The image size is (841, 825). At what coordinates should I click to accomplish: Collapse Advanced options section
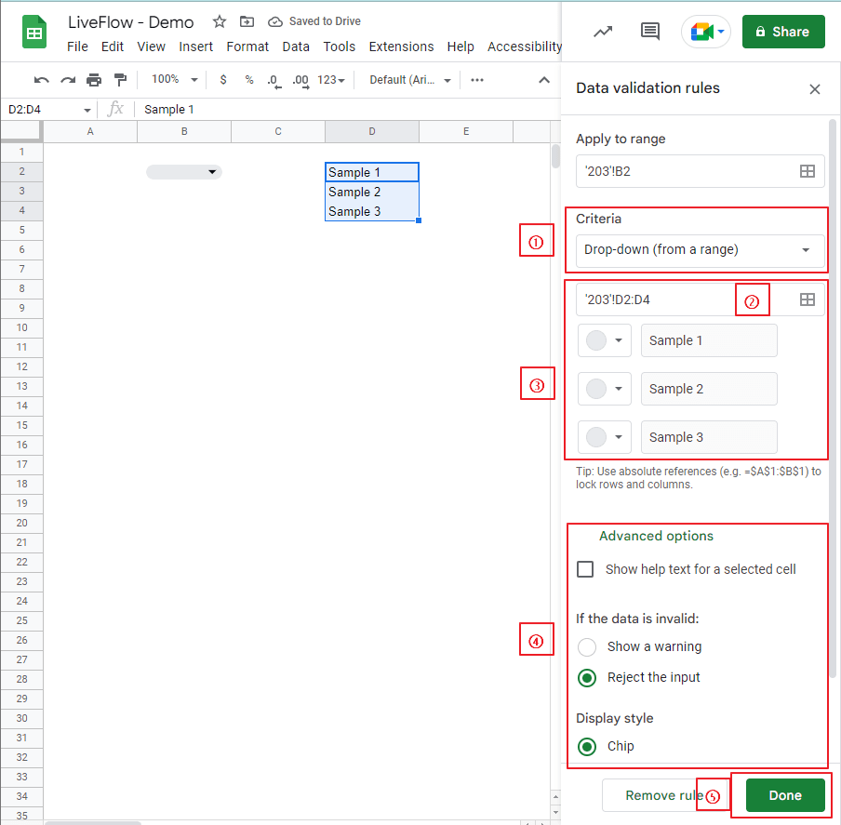point(656,536)
